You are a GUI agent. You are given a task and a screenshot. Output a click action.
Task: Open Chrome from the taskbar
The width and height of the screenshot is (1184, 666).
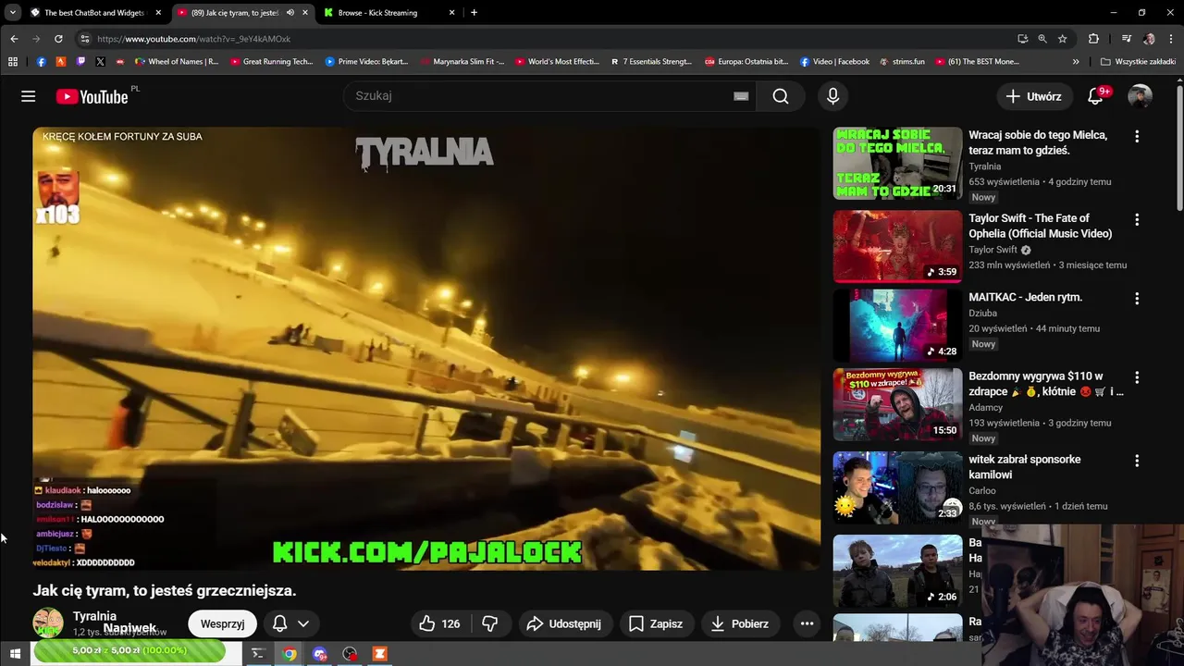[290, 654]
